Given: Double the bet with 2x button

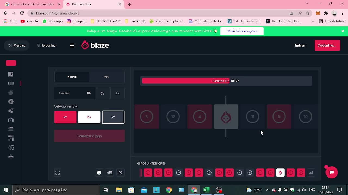Looking at the screenshot, I should coord(117,93).
